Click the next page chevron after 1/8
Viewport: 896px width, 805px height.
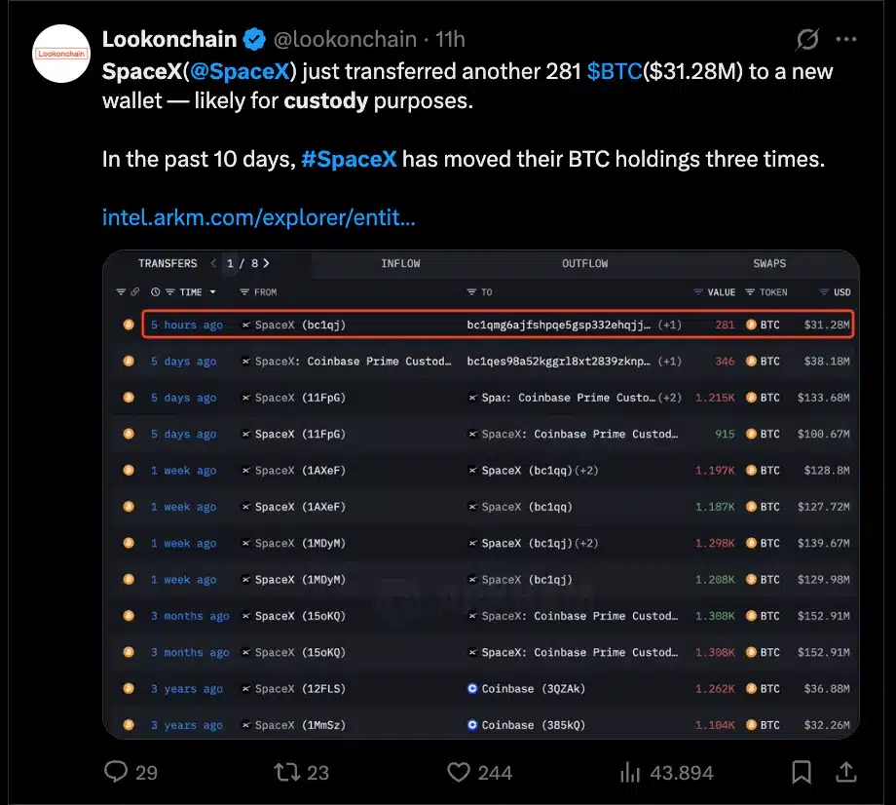click(265, 263)
